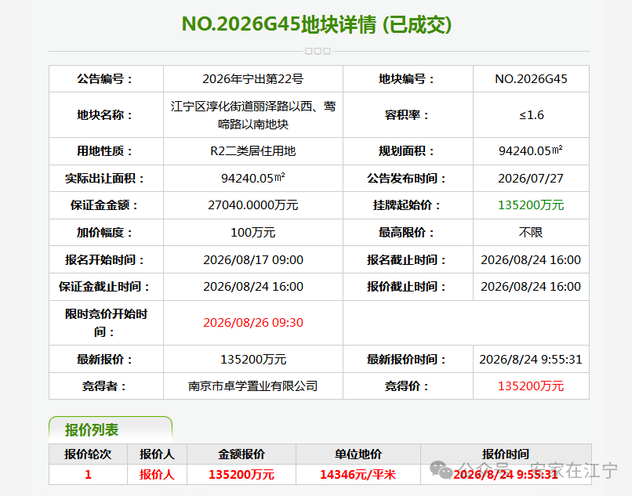
Task: Click the 报价时间 column header
Action: [506, 454]
